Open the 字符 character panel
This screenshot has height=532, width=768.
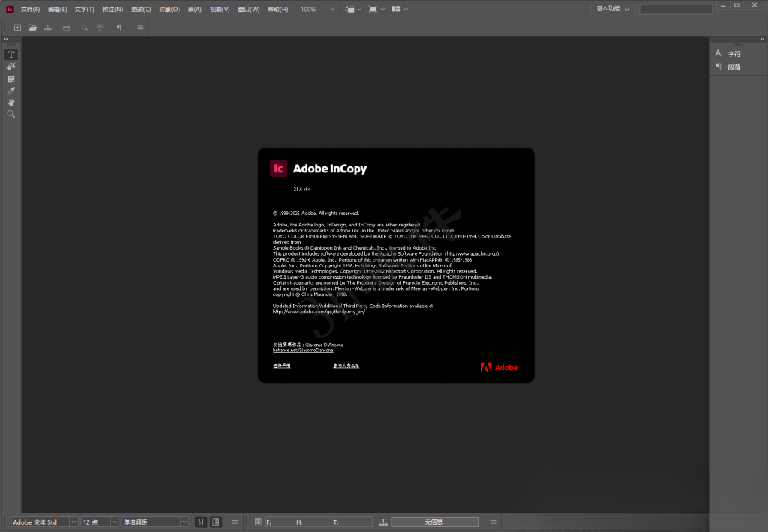pos(727,54)
